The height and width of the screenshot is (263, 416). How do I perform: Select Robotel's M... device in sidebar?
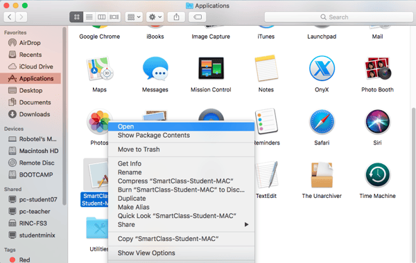click(31, 139)
